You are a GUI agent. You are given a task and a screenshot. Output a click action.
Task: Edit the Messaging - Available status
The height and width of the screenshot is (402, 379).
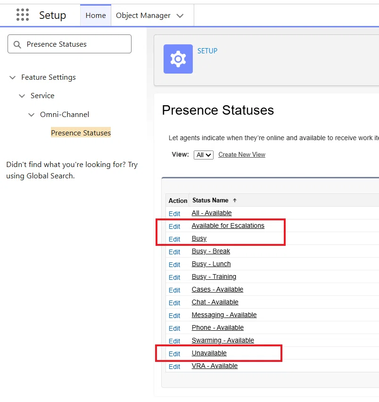pos(174,316)
